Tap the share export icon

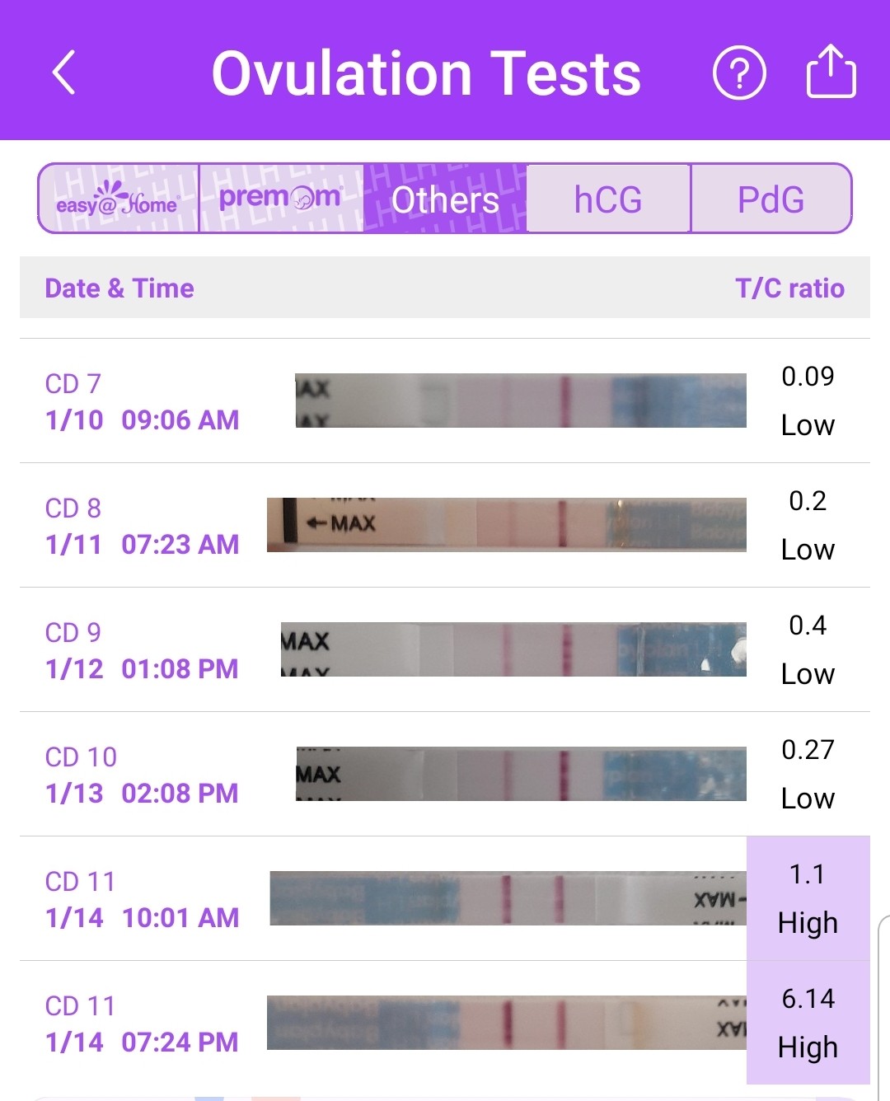coord(830,73)
